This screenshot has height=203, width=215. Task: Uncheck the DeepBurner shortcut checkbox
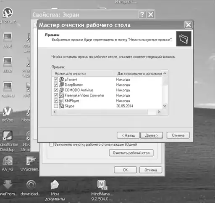56,85
